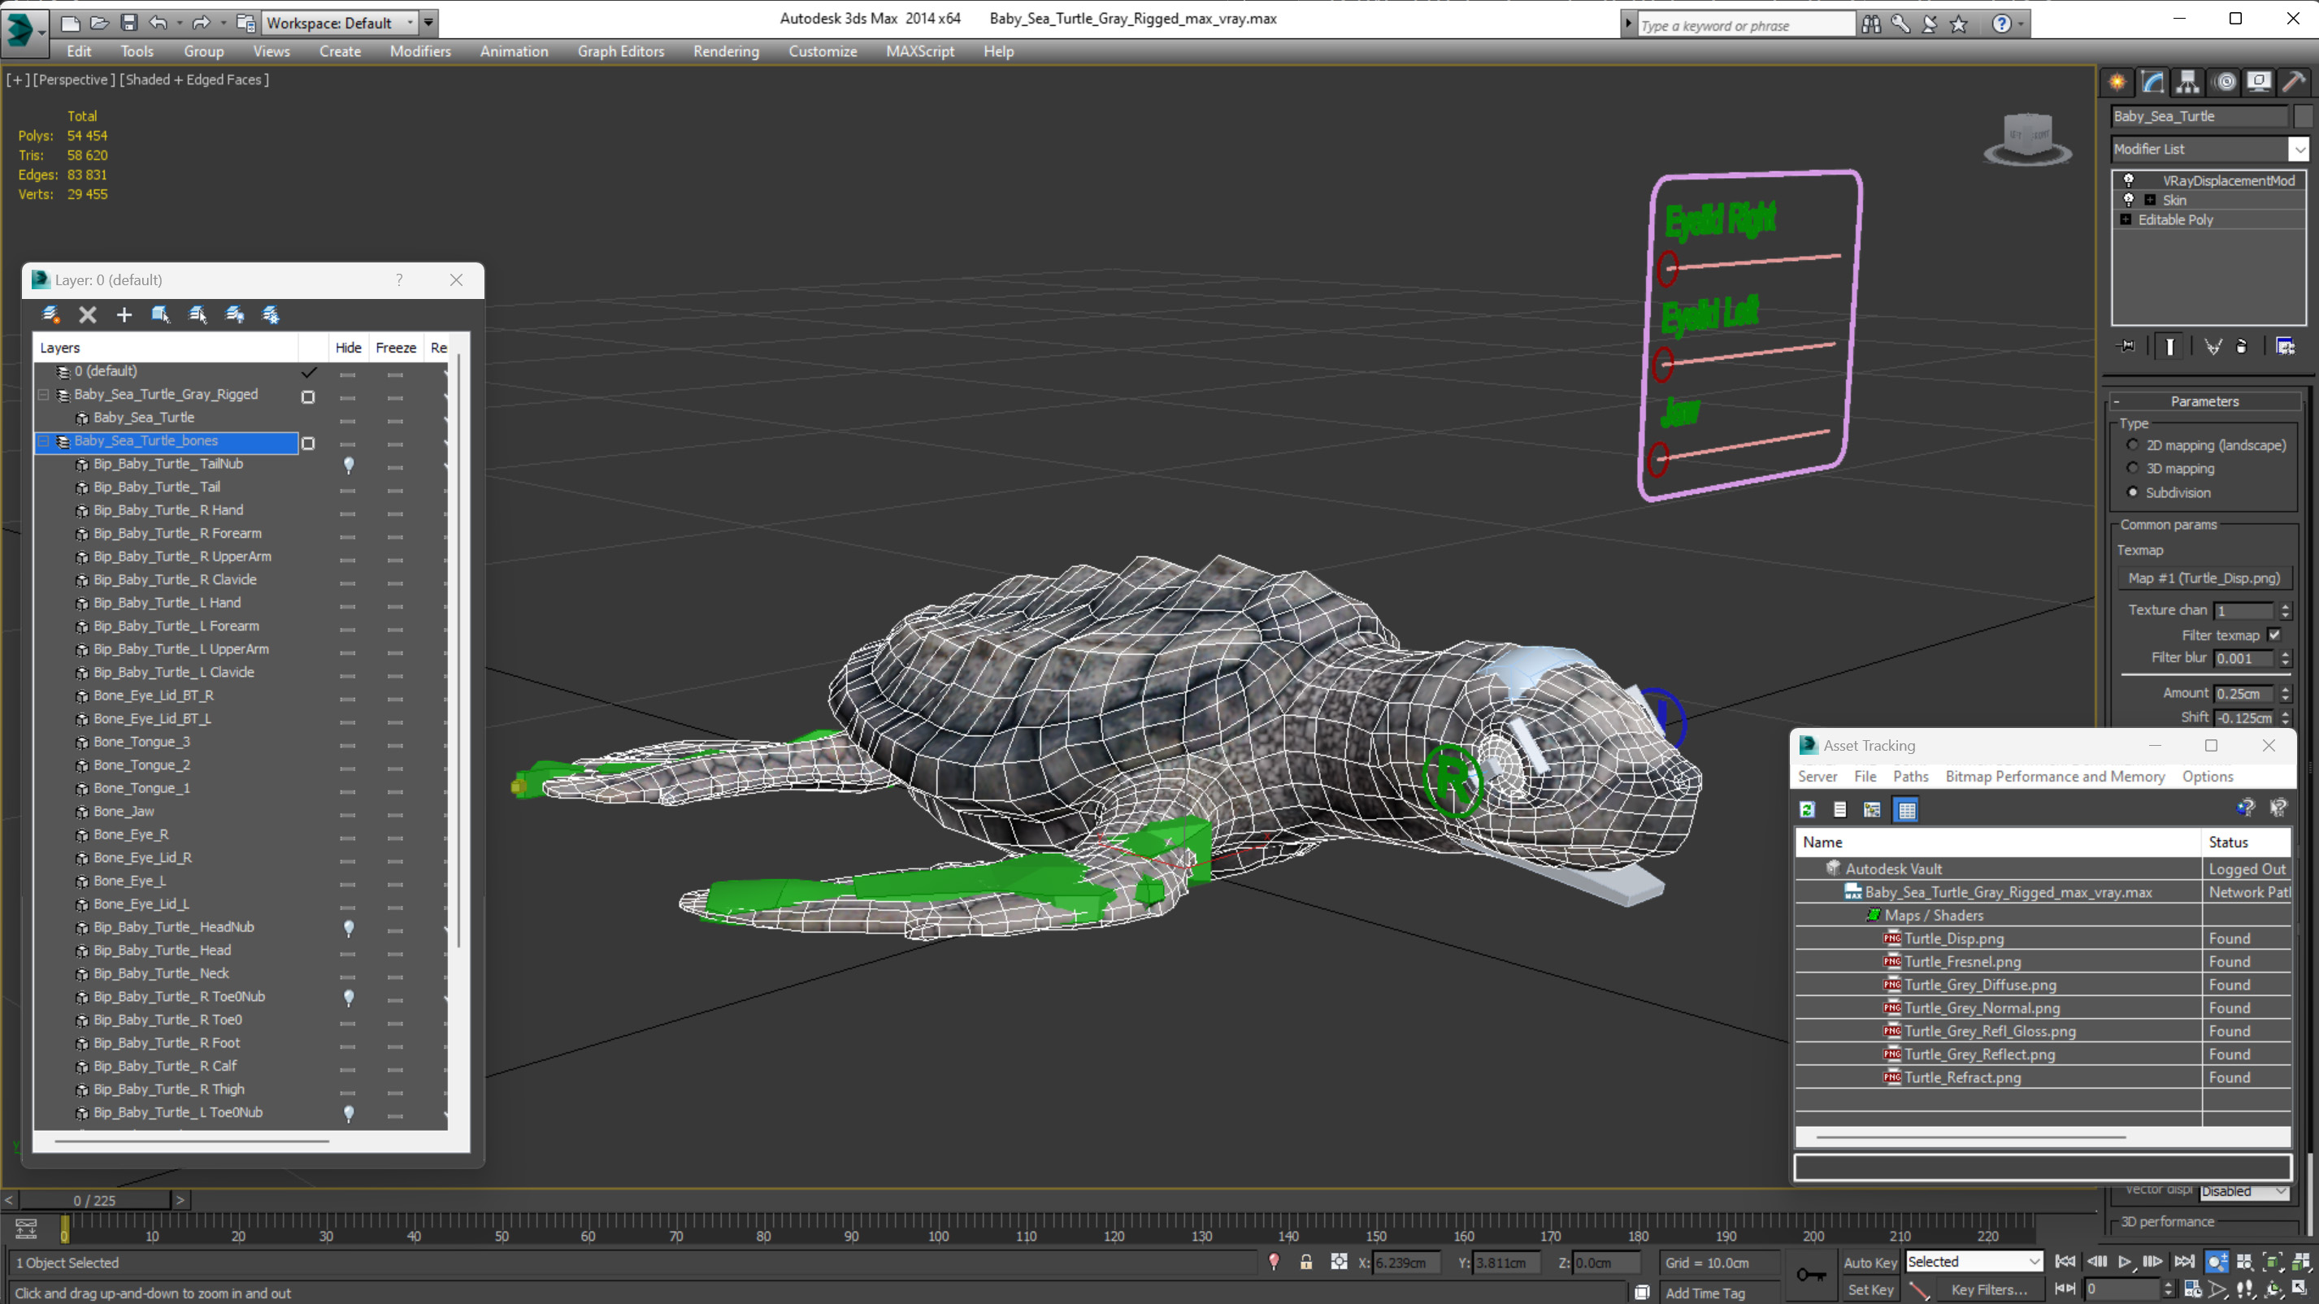This screenshot has height=1304, width=2319.
Task: Toggle Skin modifier lightbulb in stack
Action: 2129,200
